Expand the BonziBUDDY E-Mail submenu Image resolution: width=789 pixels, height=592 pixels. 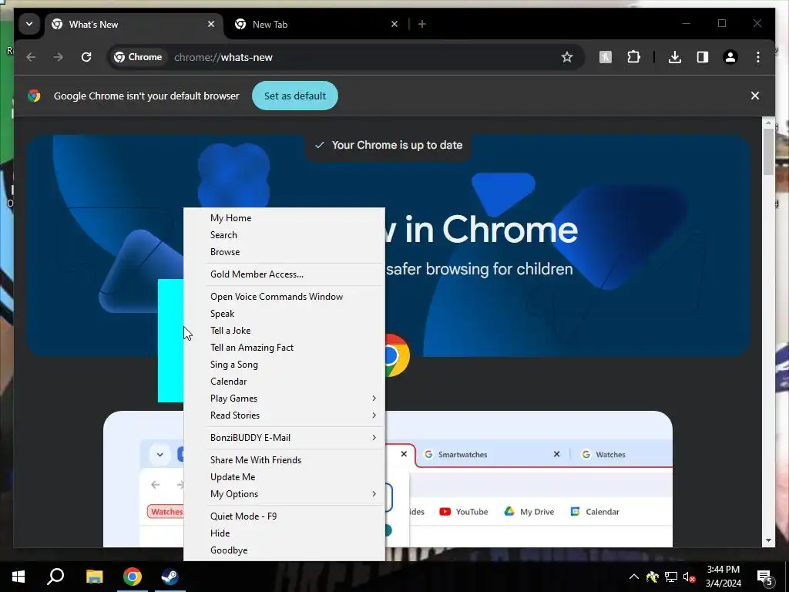coord(284,438)
